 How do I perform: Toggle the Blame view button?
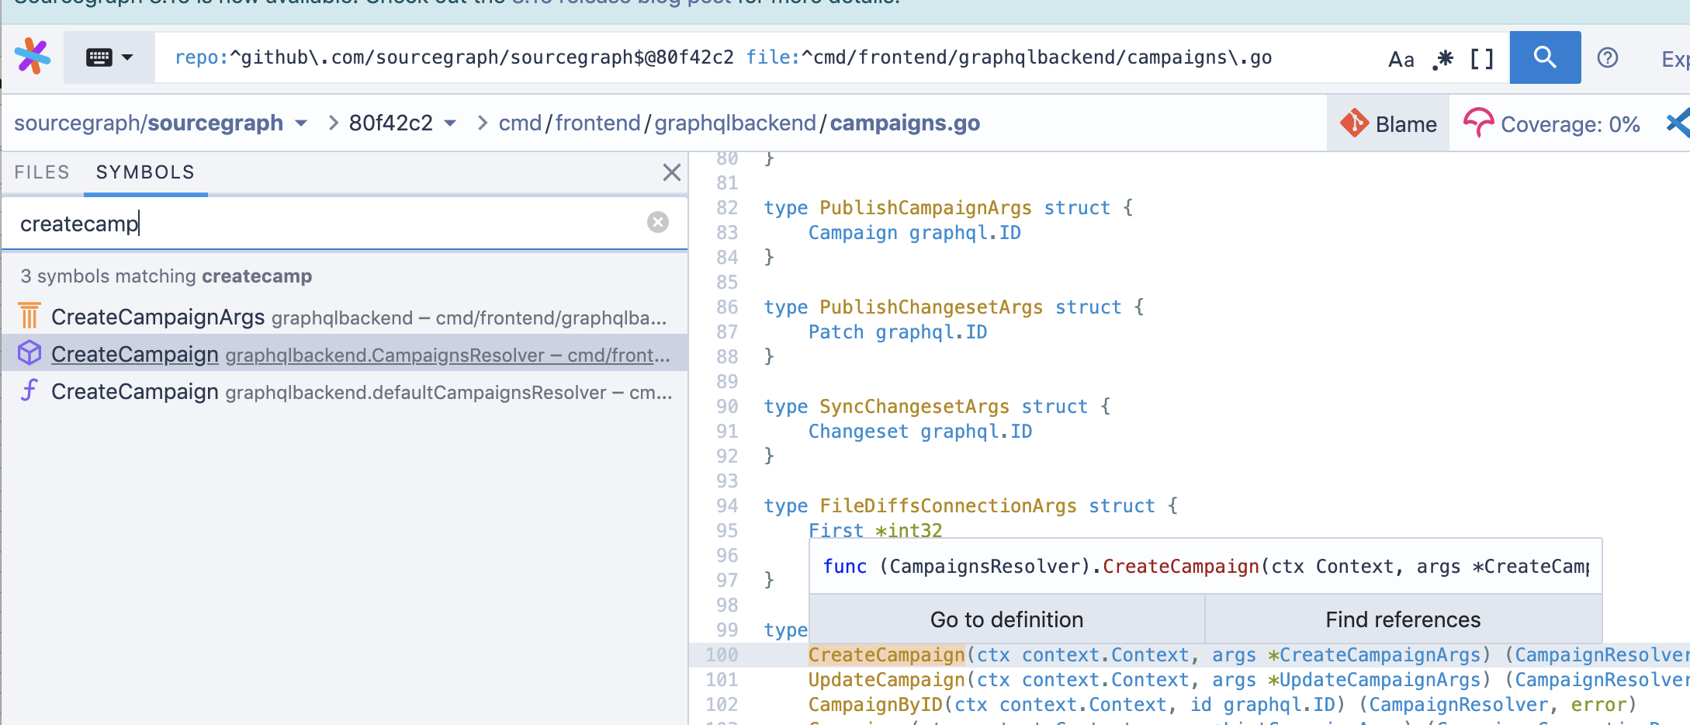coord(1388,123)
